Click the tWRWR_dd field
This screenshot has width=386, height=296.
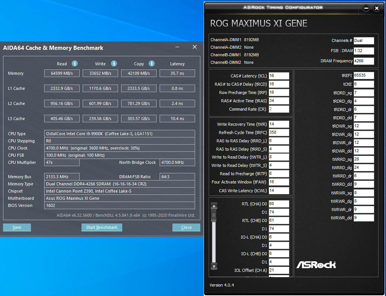[x=364, y=218]
